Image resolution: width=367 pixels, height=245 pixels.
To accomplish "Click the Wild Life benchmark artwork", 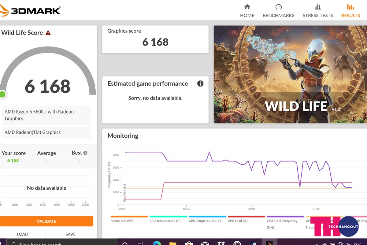I will (290, 74).
